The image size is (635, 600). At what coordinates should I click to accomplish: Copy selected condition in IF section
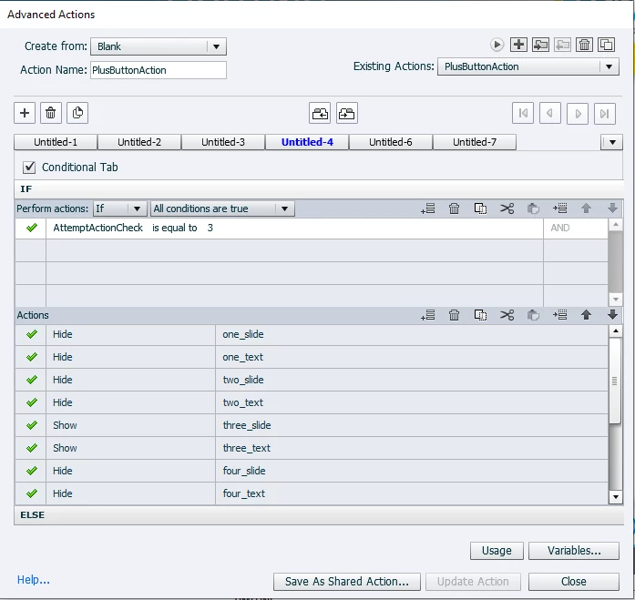pyautogui.click(x=480, y=208)
